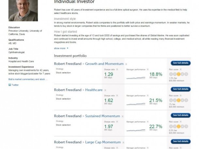The height and width of the screenshot is (149, 199).
Task: Click the Twitter icon in the sidebar
Action: pos(10,85)
